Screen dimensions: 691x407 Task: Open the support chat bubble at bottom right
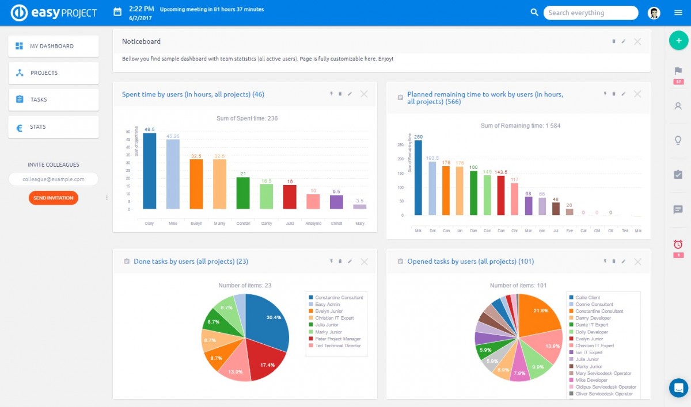[x=678, y=388]
